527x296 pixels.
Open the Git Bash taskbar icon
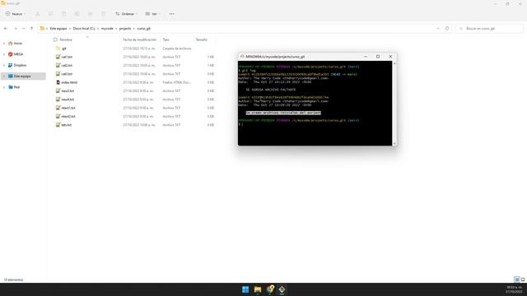click(282, 289)
